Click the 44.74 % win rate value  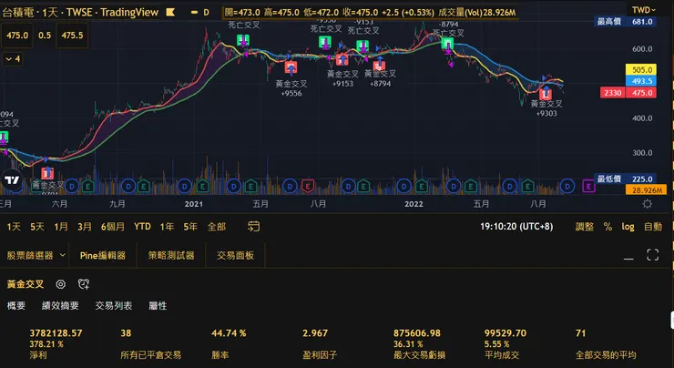tap(229, 333)
